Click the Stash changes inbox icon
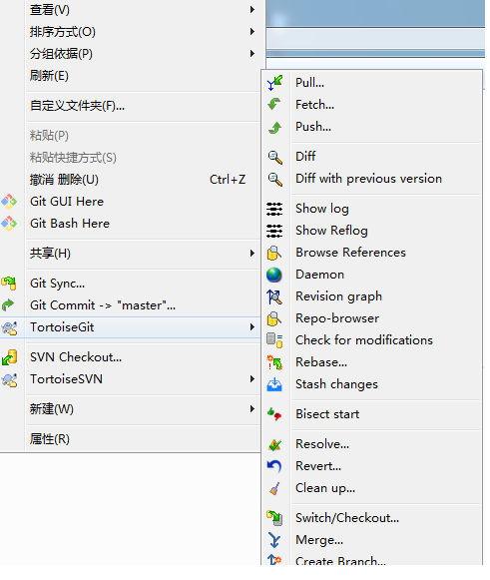Screen dimensions: 490x580 pos(274,384)
